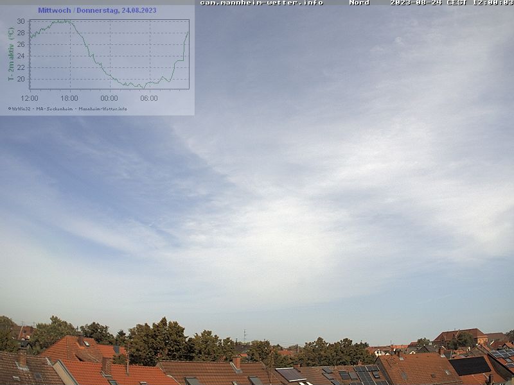Click the chart title Mittwoch / Donnerstag

point(96,10)
